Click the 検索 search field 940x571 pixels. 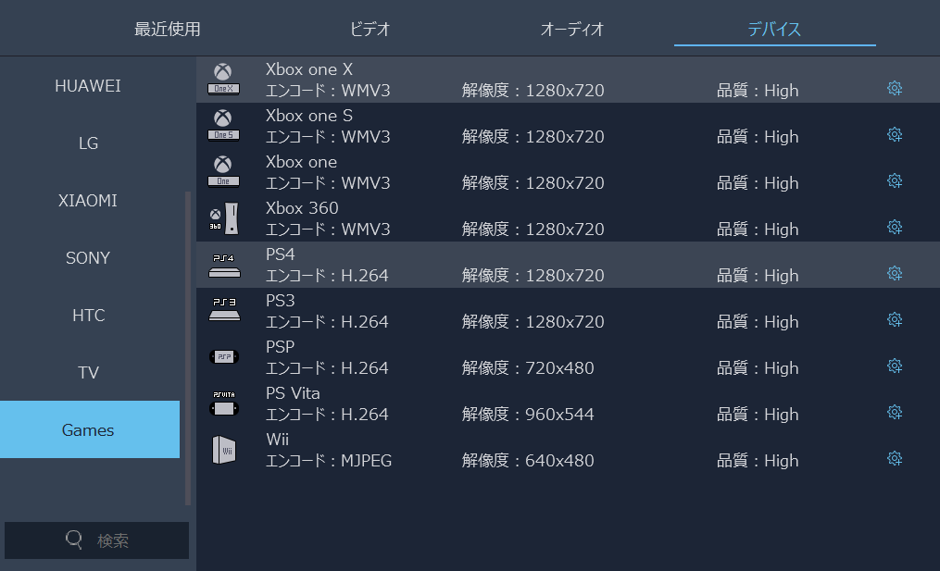(x=96, y=540)
